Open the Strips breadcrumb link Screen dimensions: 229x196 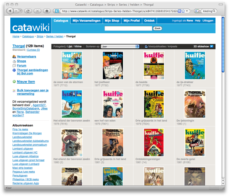40,36
